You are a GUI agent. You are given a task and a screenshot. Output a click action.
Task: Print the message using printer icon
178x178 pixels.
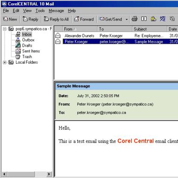coord(134,19)
